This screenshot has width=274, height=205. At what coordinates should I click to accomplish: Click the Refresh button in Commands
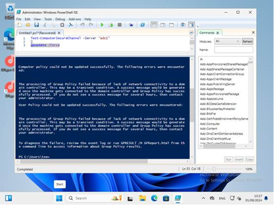247,41
